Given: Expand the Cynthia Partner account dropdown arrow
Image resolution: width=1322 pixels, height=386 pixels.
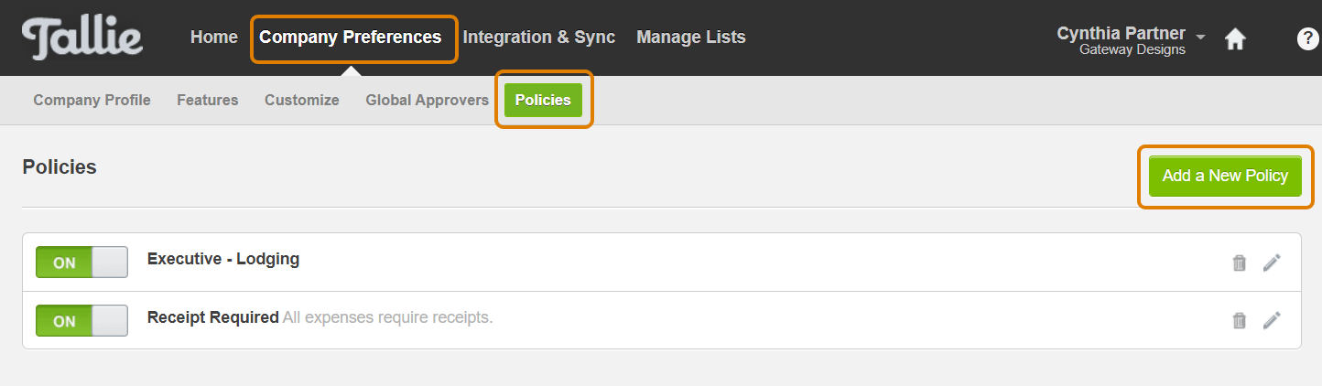Looking at the screenshot, I should [x=1200, y=38].
